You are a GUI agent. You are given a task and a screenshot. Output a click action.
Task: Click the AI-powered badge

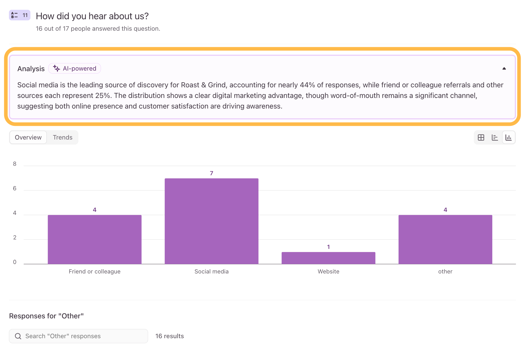(74, 69)
